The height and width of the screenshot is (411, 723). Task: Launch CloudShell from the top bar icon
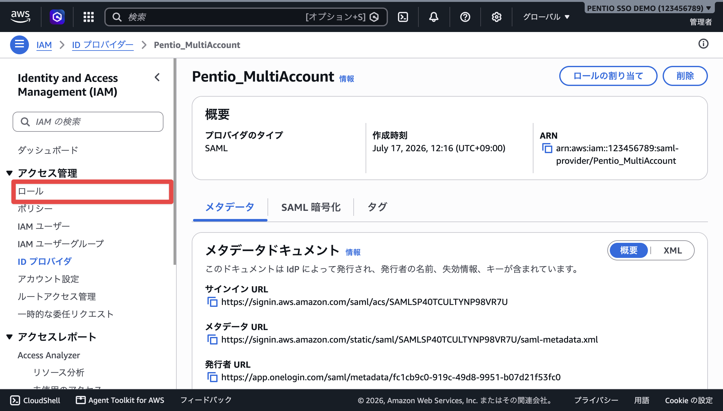tap(403, 17)
